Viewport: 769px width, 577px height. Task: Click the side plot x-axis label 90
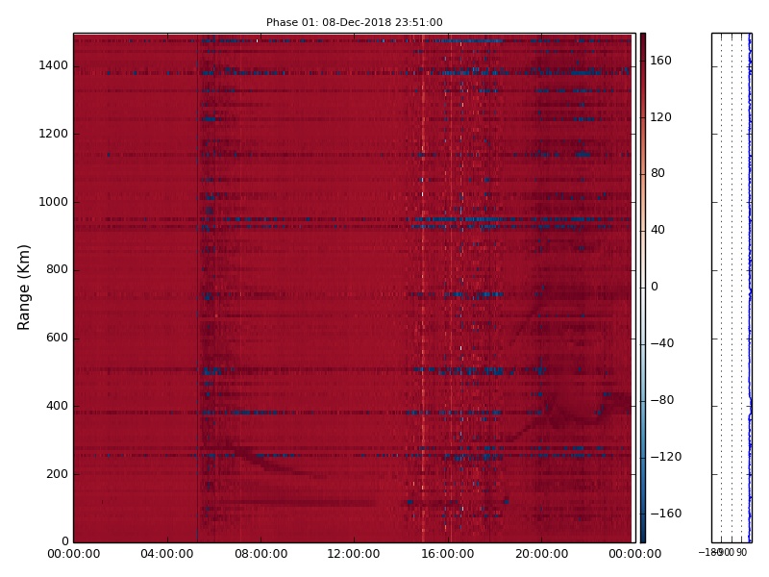pos(741,553)
